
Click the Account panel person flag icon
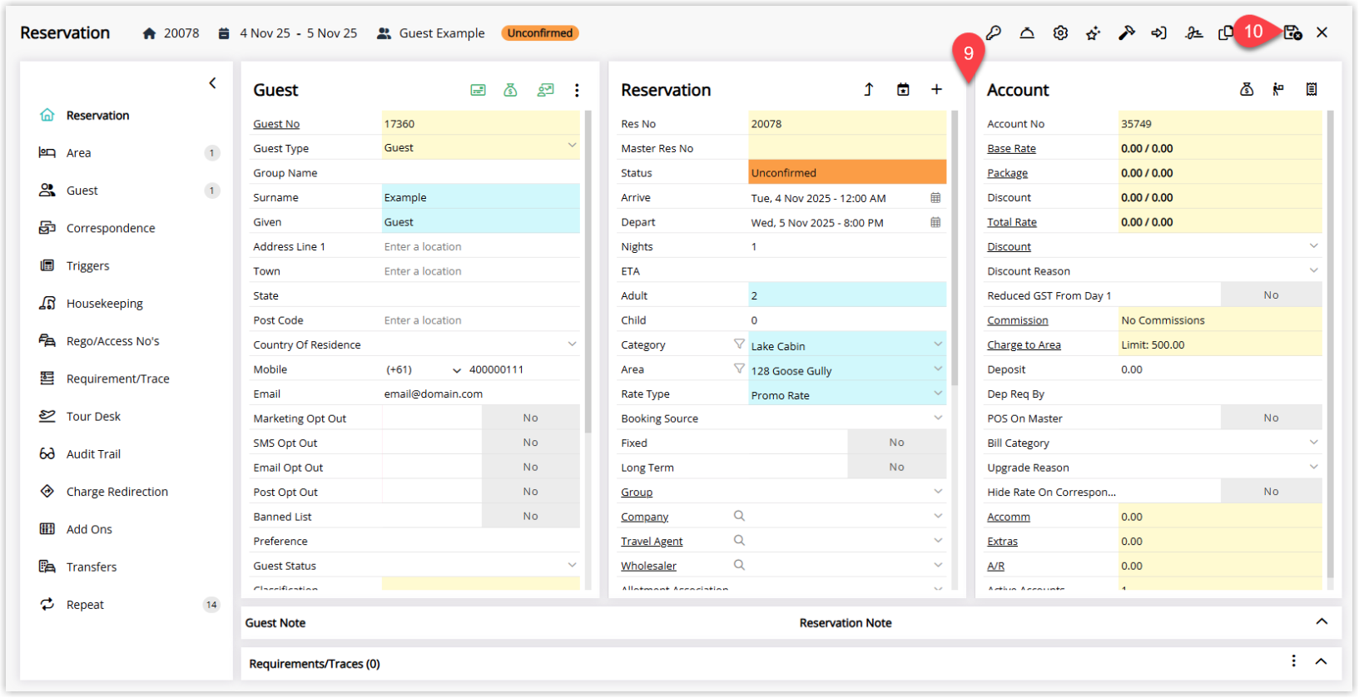1278,89
